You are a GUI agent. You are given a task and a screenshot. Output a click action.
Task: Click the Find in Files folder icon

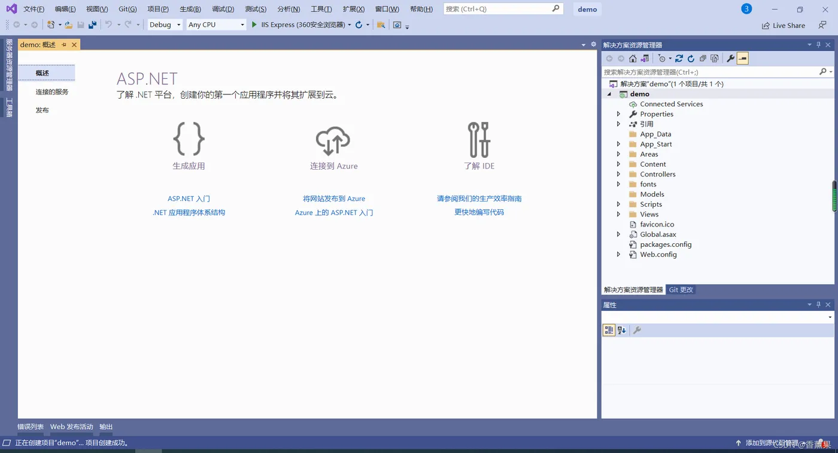[x=381, y=25]
